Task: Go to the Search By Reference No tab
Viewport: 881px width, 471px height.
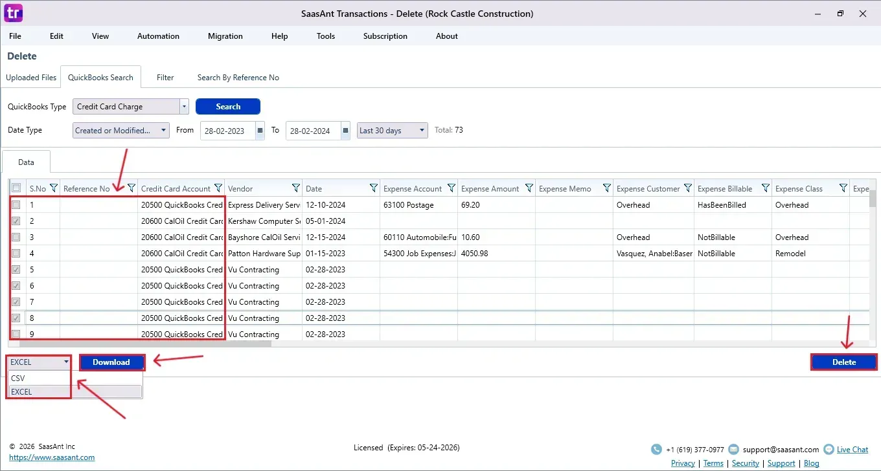Action: [x=238, y=78]
